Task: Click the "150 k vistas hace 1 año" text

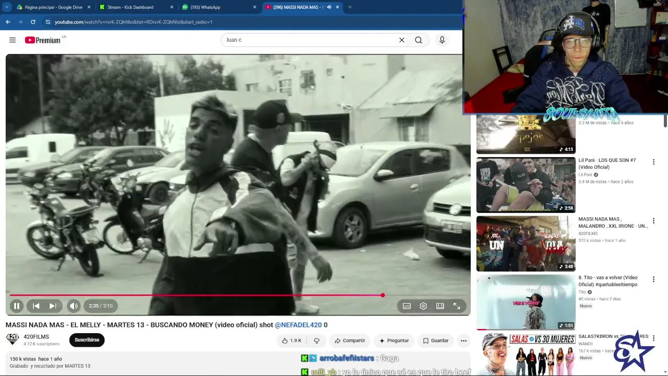Action: click(x=36, y=359)
